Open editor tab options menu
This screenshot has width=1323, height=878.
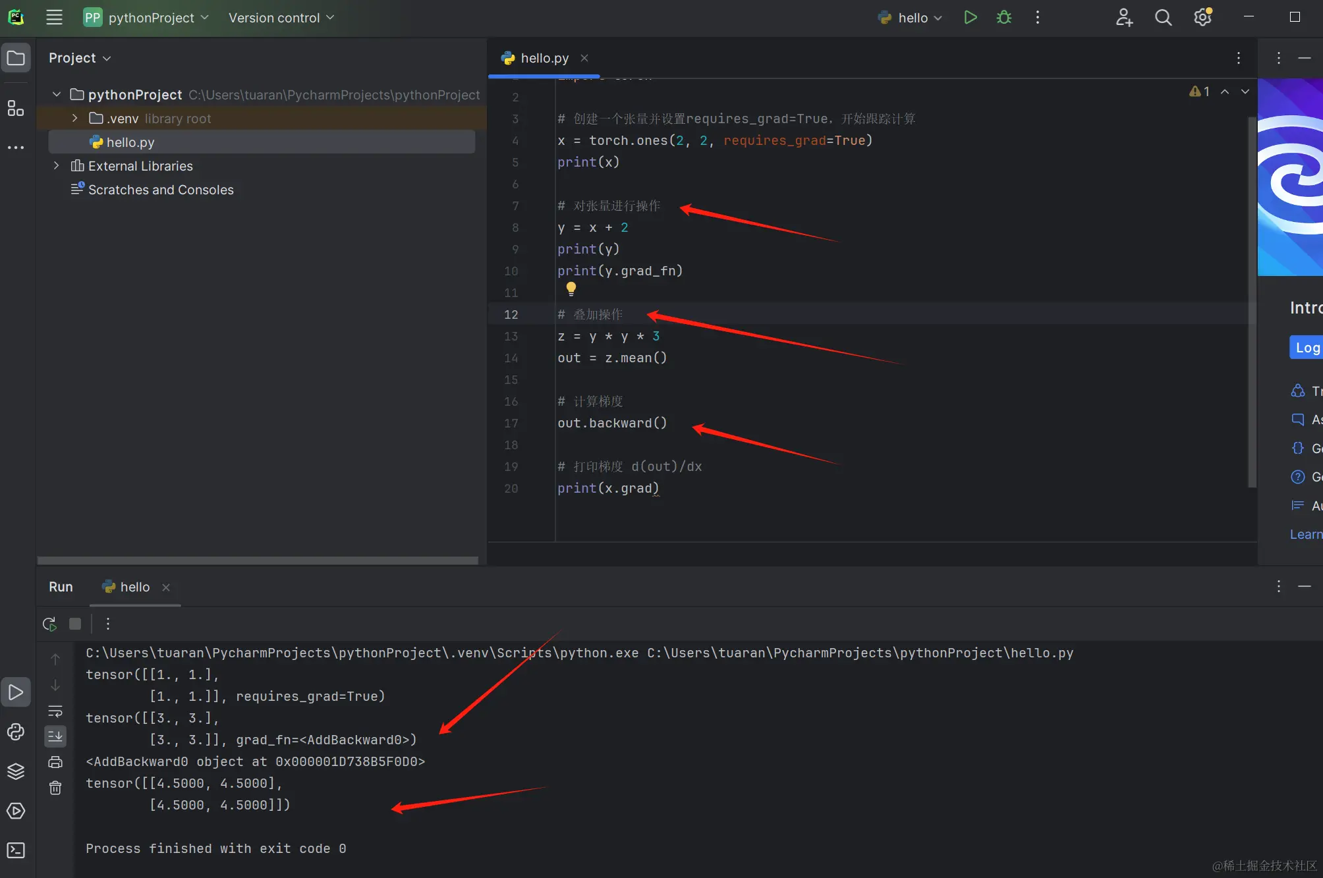pyautogui.click(x=1239, y=58)
